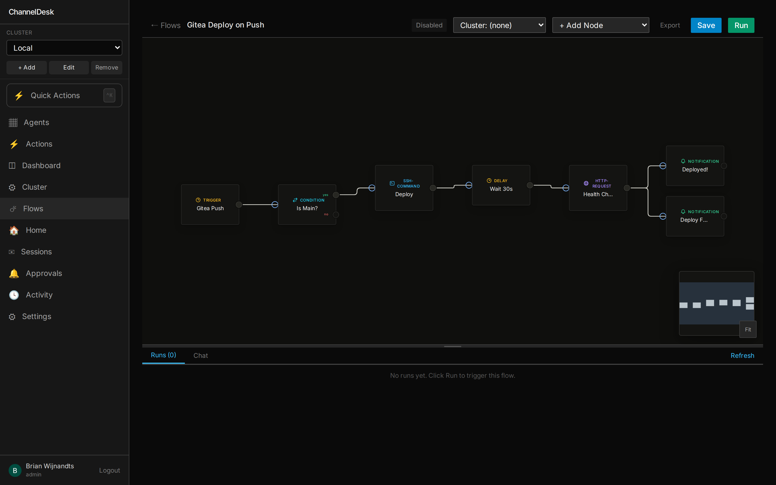Open the Cluster: (none) dropdown
The height and width of the screenshot is (485, 776).
point(499,25)
